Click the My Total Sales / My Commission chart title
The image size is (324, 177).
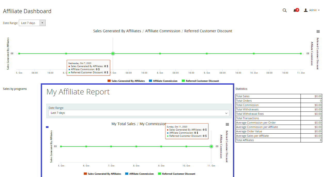pos(139,124)
